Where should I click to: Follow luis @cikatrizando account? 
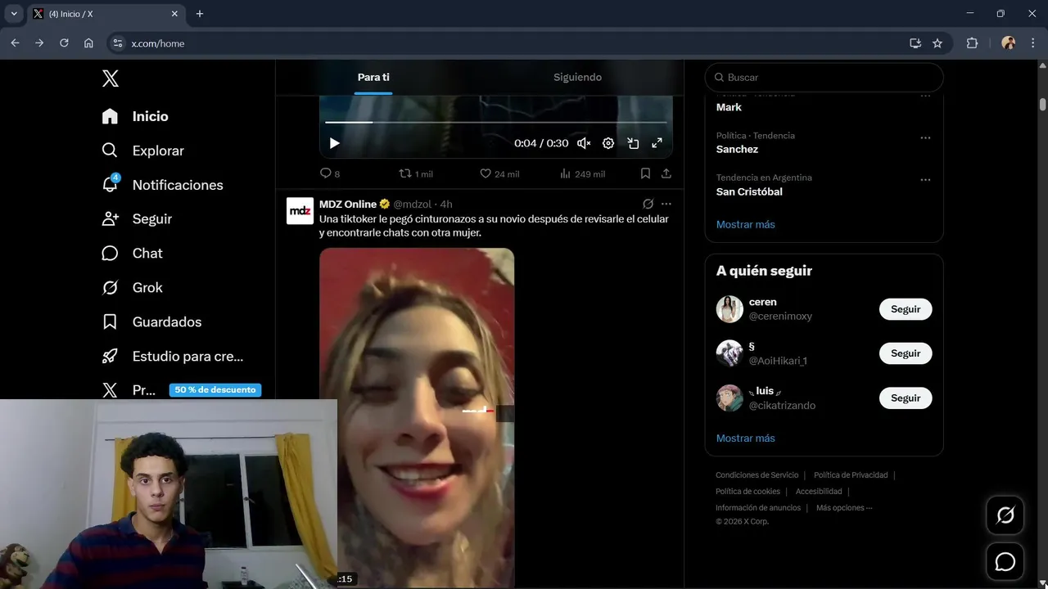906,398
